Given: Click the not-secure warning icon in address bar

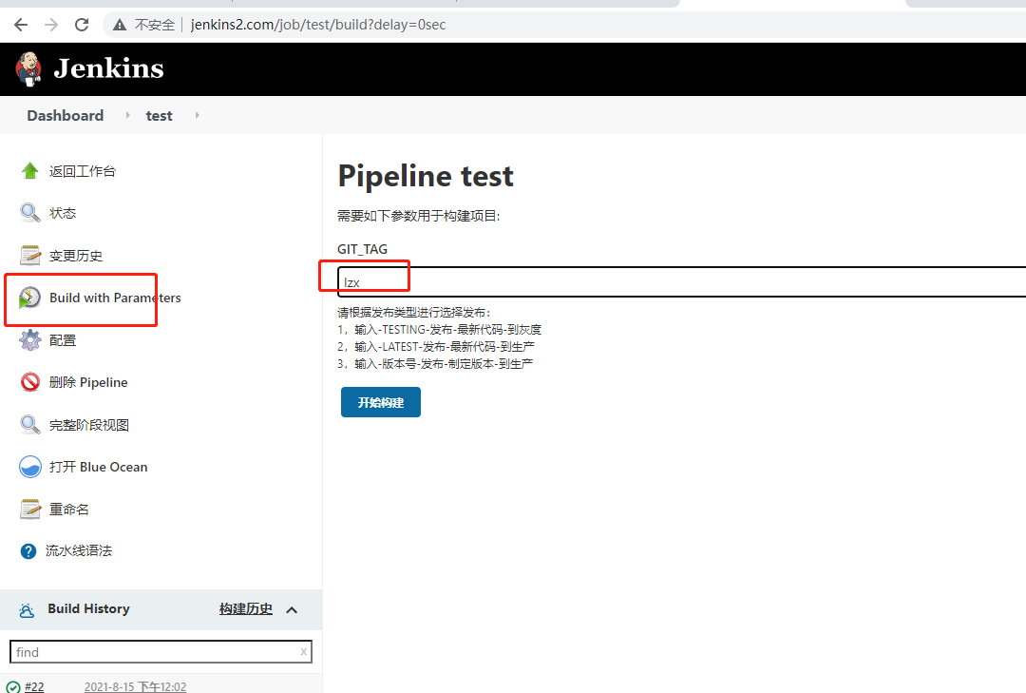Looking at the screenshot, I should click(119, 25).
